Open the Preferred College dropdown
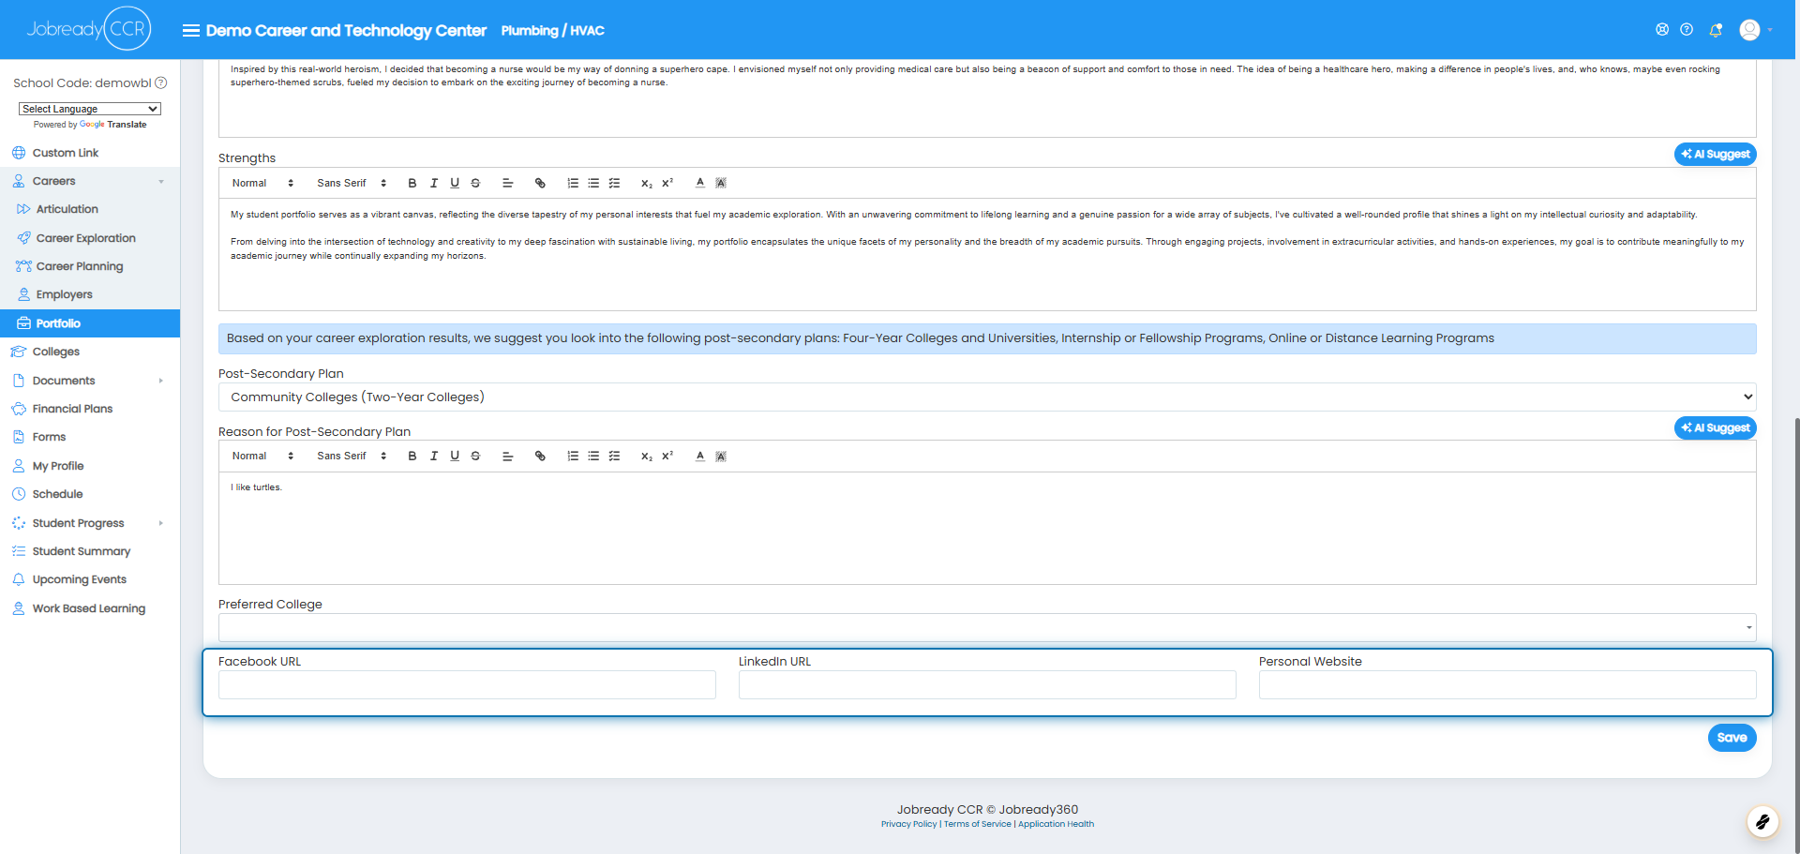The width and height of the screenshot is (1800, 854). click(x=987, y=627)
